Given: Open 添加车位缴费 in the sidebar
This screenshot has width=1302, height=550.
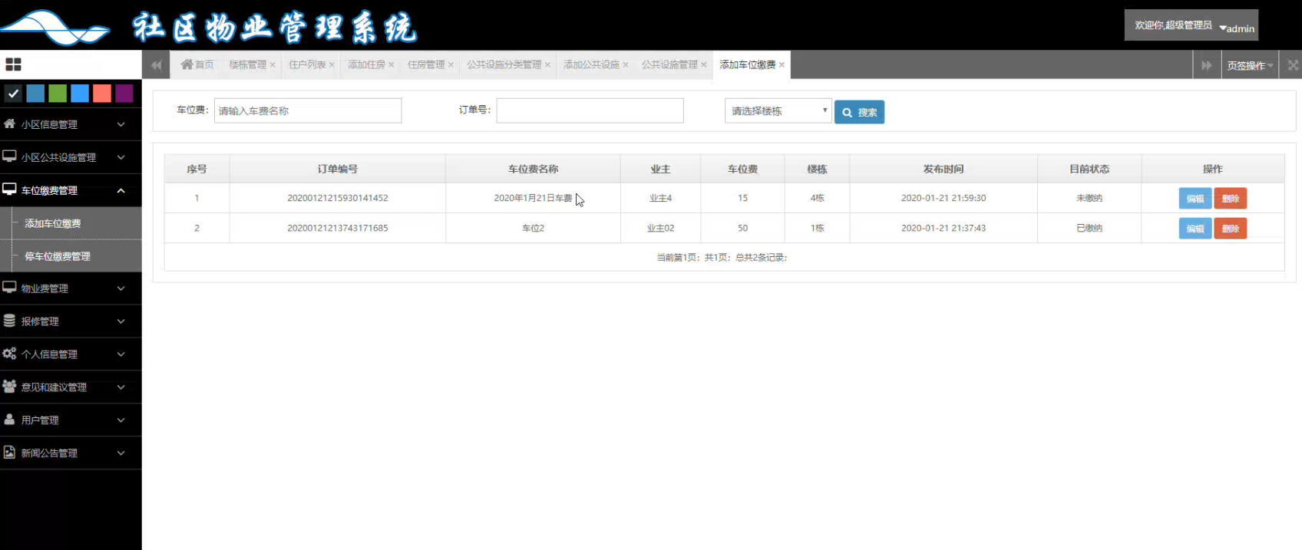Looking at the screenshot, I should pos(71,223).
